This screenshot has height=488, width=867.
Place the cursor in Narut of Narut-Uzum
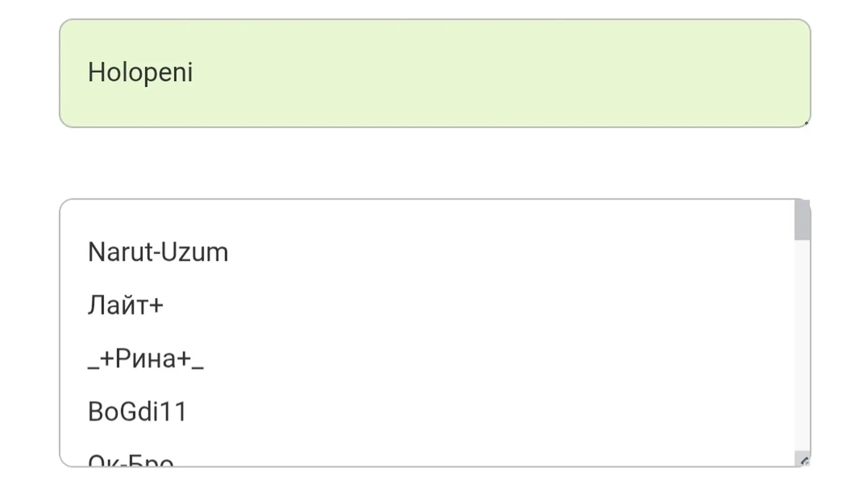tap(120, 252)
